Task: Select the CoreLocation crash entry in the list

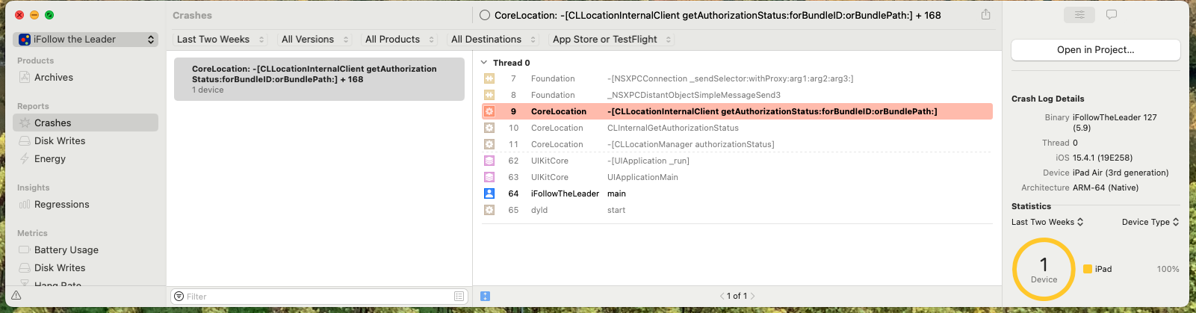Action: 319,78
